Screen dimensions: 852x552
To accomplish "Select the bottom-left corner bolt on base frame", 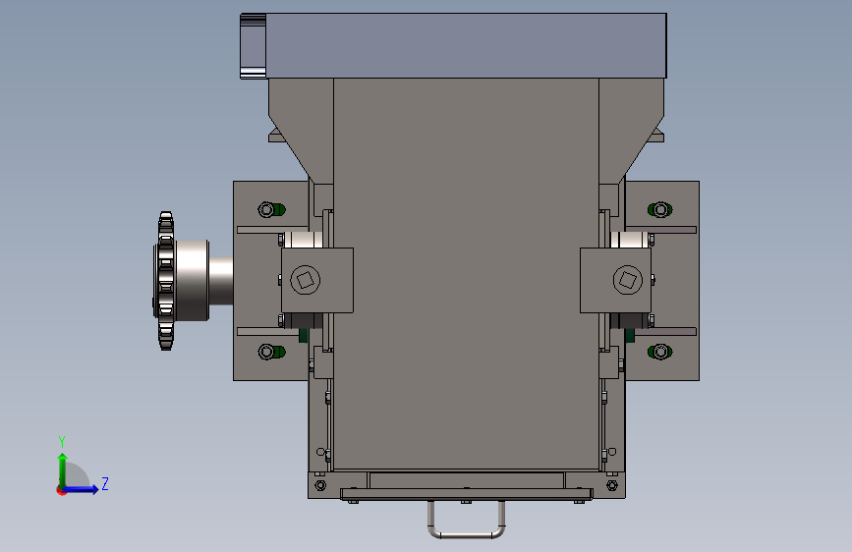I will (x=320, y=485).
